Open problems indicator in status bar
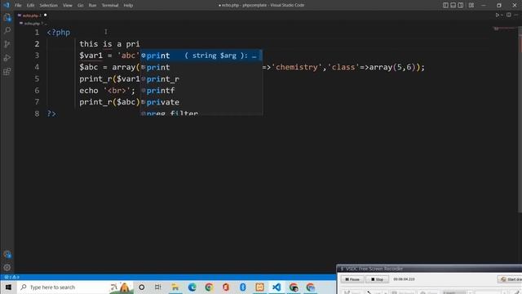Image resolution: width=522 pixels, height=294 pixels. pos(11,277)
